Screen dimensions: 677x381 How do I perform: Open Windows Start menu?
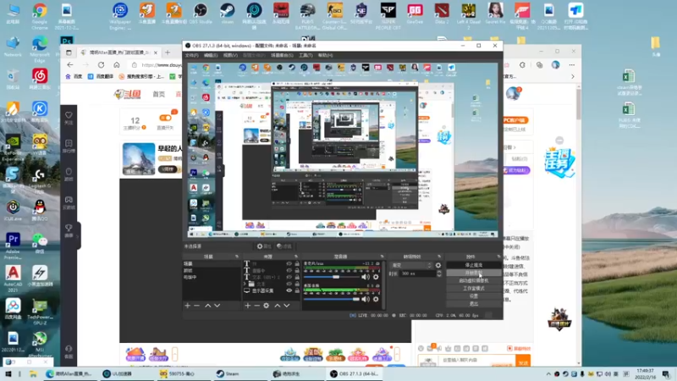[8, 373]
